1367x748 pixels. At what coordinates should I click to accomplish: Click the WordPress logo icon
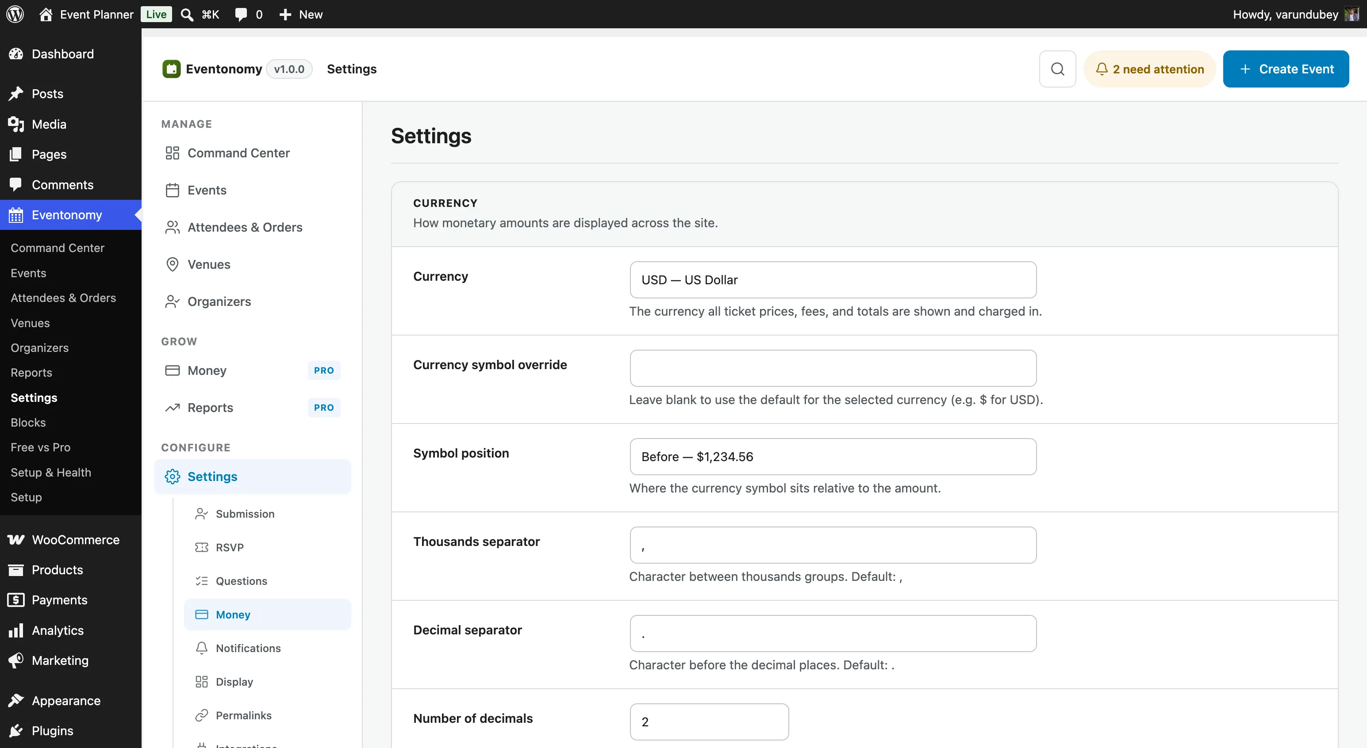[15, 14]
